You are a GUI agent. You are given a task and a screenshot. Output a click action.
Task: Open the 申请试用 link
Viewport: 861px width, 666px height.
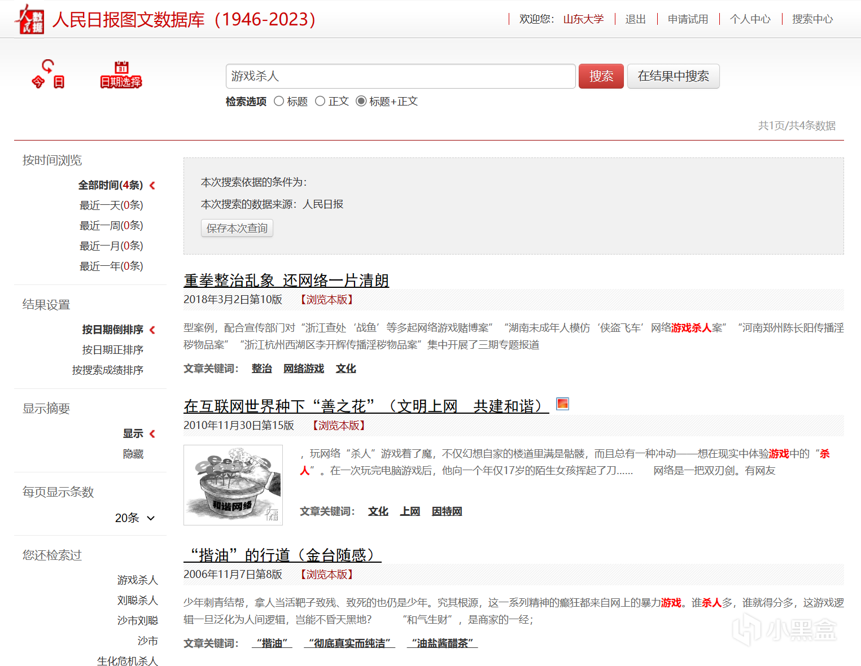(688, 19)
